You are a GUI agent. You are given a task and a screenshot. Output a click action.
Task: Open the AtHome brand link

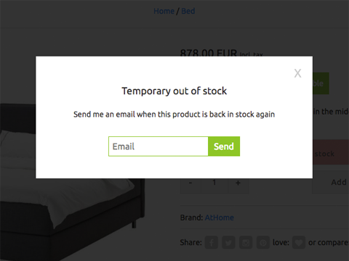pyautogui.click(x=220, y=217)
